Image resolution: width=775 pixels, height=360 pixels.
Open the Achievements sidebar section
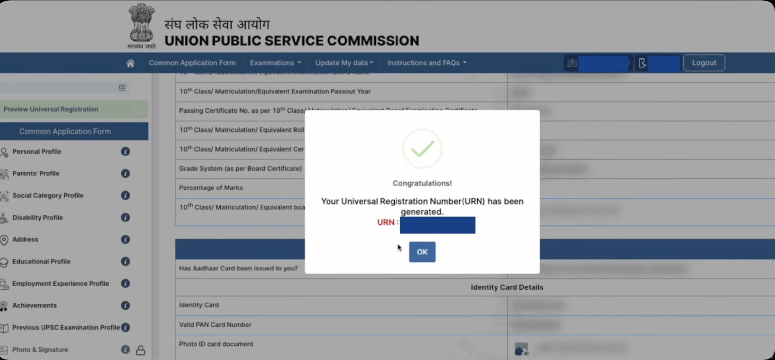(34, 305)
